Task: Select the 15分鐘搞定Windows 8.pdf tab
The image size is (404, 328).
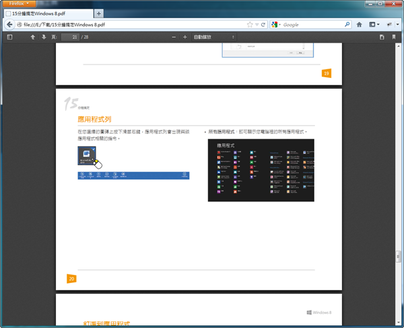Action: tap(48, 13)
